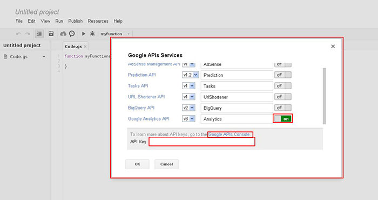Open the Edit menu
The height and width of the screenshot is (200, 378).
[x=31, y=21]
